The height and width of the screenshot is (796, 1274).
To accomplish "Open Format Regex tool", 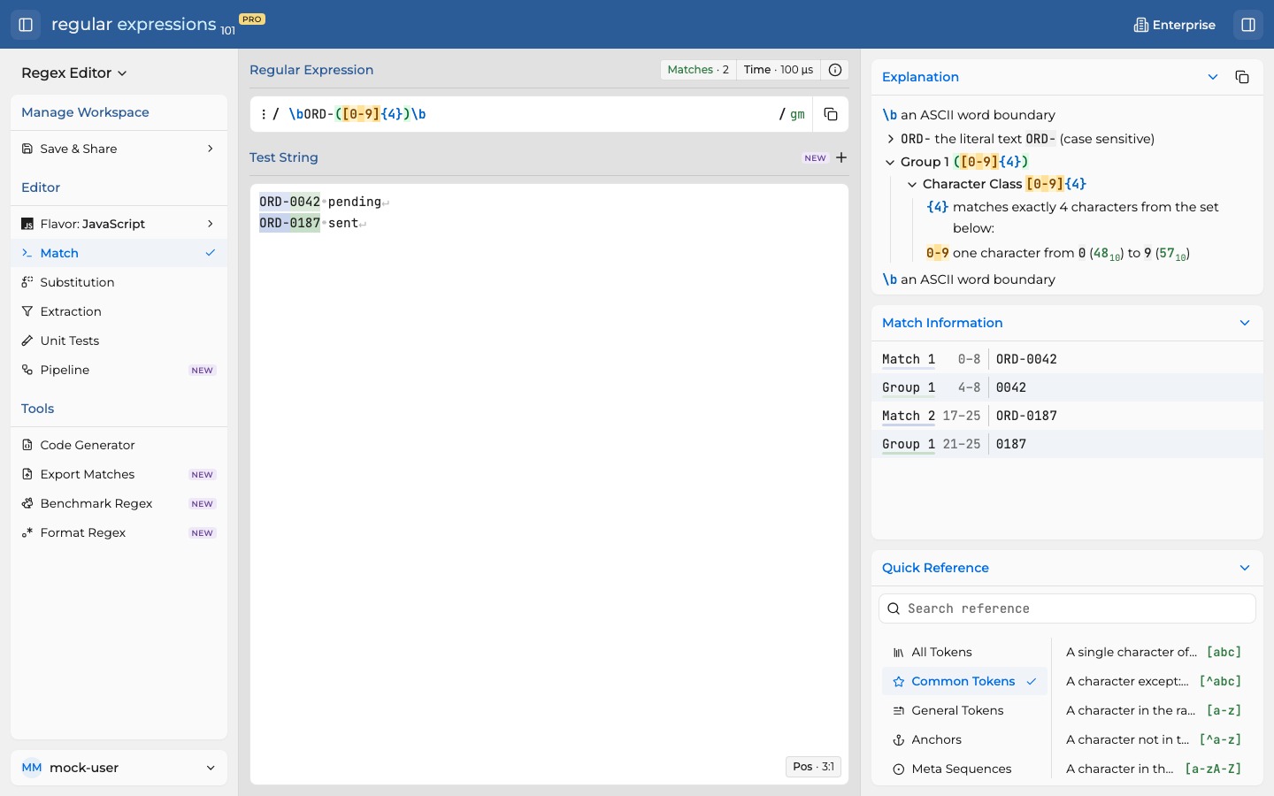I will point(119,532).
